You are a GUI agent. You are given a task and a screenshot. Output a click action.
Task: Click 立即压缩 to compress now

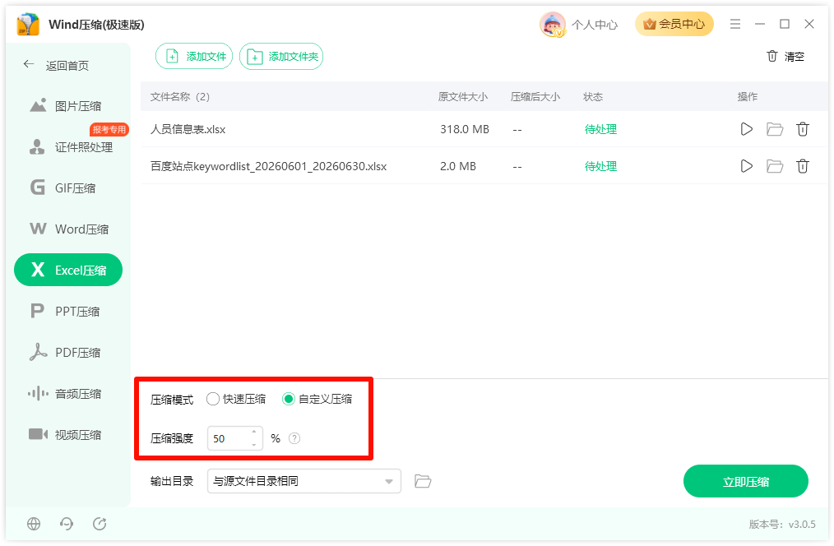(746, 482)
